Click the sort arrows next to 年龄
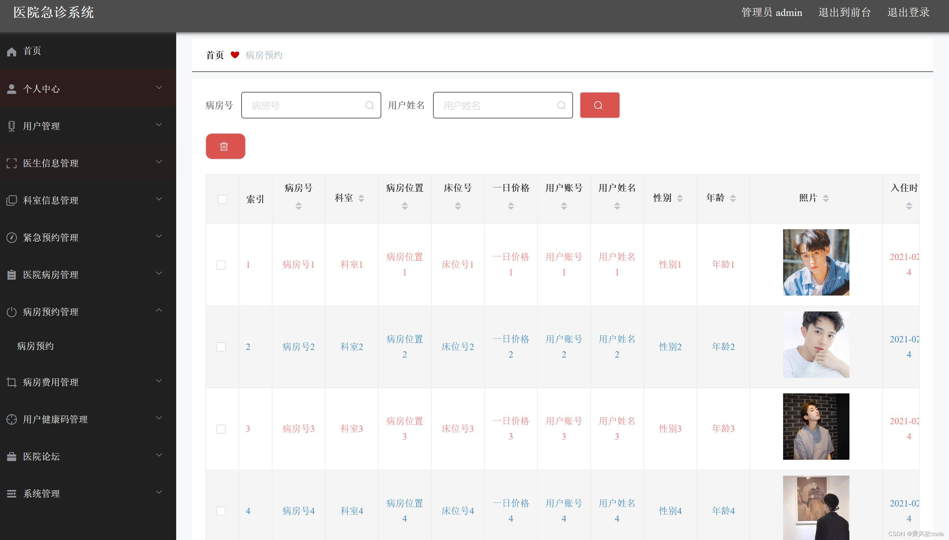This screenshot has width=949, height=540. (x=733, y=198)
